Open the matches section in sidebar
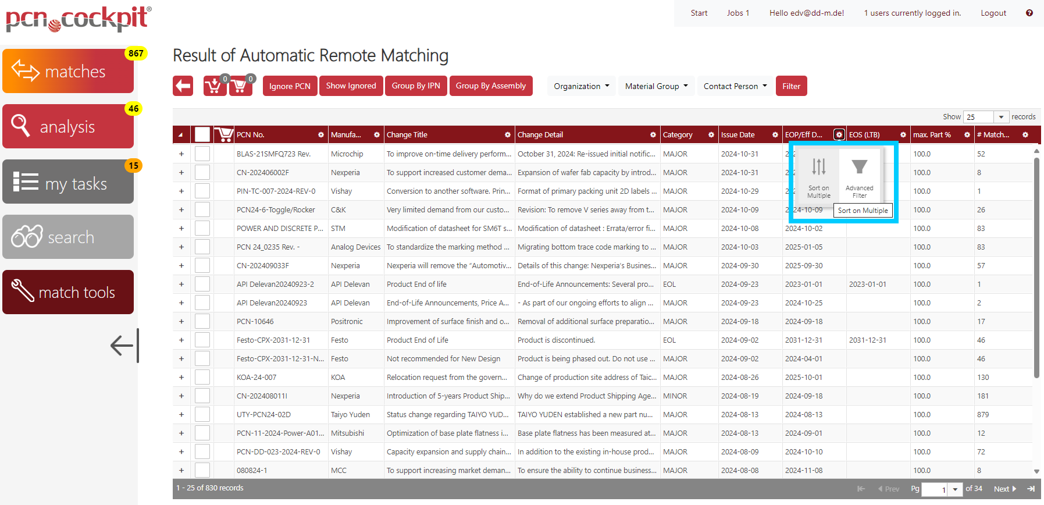The width and height of the screenshot is (1044, 505). 68,71
